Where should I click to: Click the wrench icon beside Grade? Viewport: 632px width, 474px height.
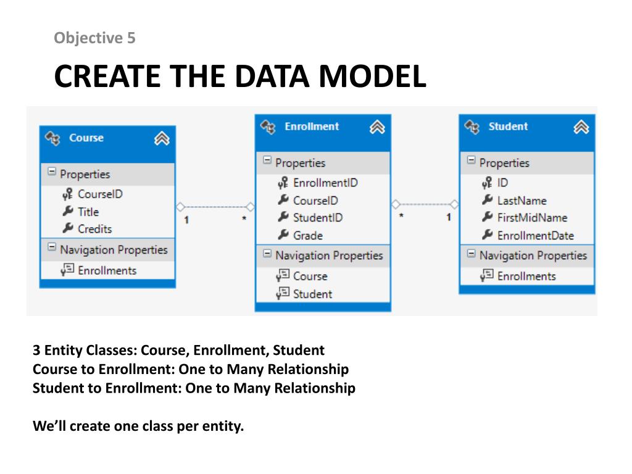tap(283, 235)
